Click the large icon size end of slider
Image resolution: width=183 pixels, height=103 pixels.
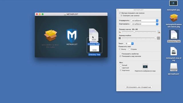[158, 32]
